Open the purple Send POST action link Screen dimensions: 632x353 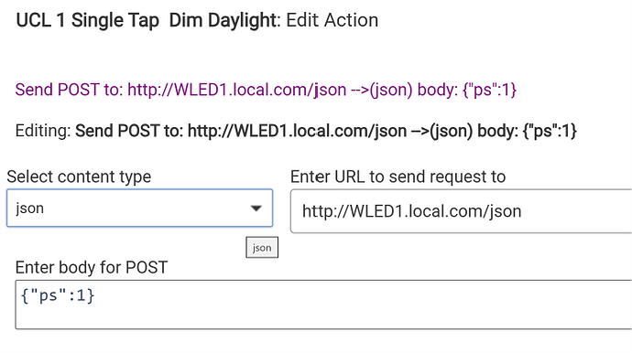tap(266, 90)
